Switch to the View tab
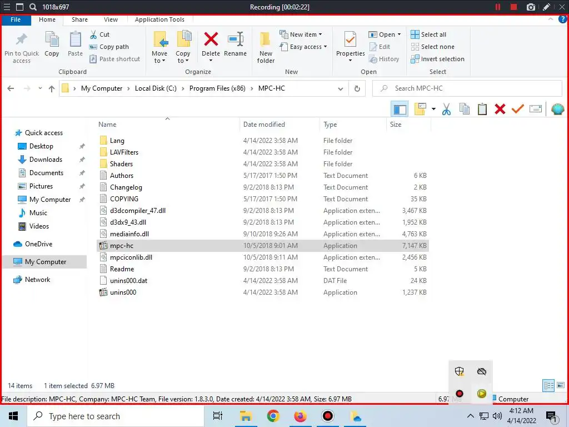The image size is (569, 427). (111, 19)
